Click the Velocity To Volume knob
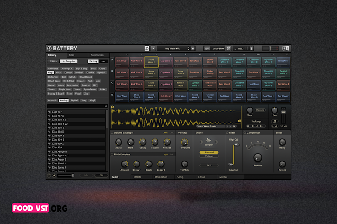This screenshot has width=337, height=224. coord(184,142)
